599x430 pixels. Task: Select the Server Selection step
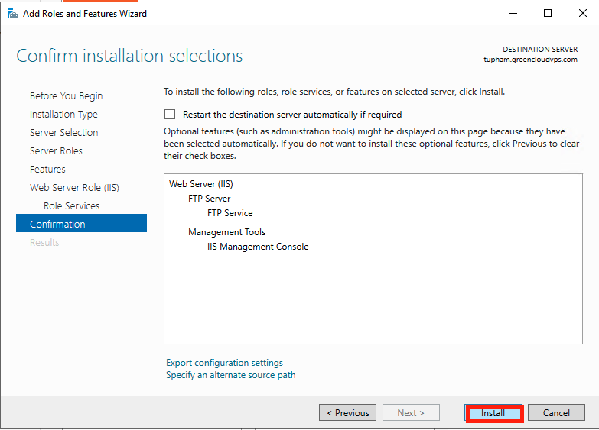pos(64,132)
